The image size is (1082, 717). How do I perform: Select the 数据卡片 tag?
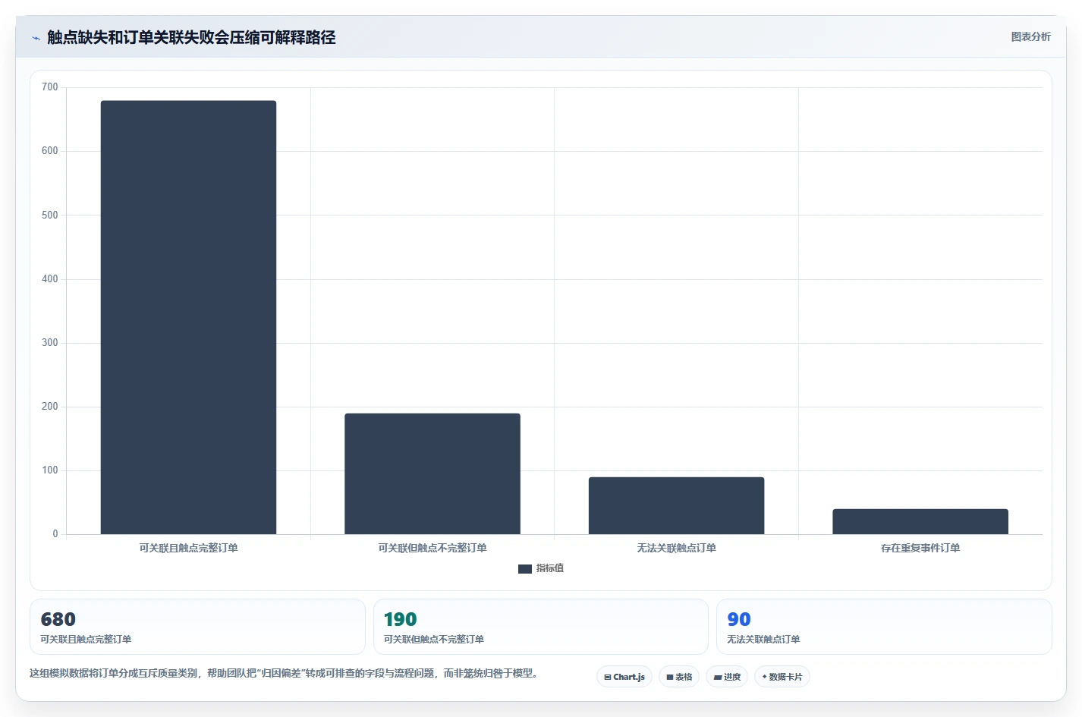click(x=782, y=677)
